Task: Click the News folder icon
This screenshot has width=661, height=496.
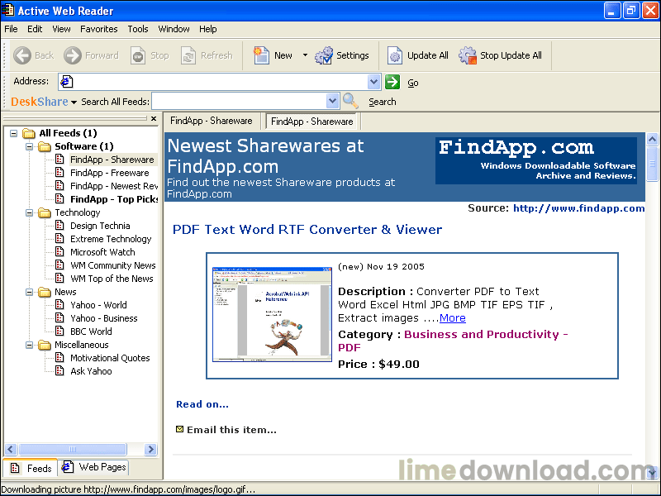Action: 45,292
